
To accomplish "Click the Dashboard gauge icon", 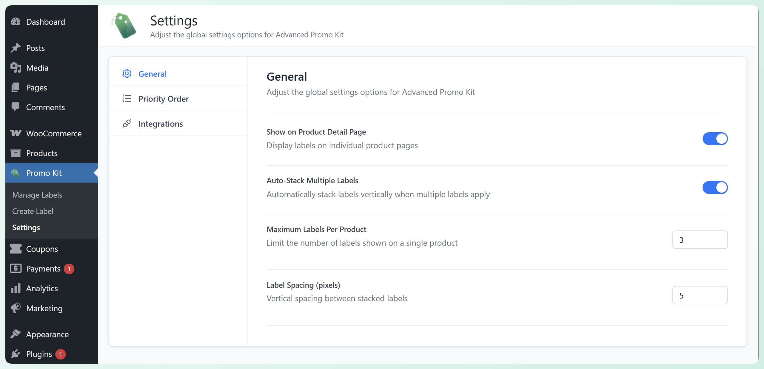I will point(16,22).
